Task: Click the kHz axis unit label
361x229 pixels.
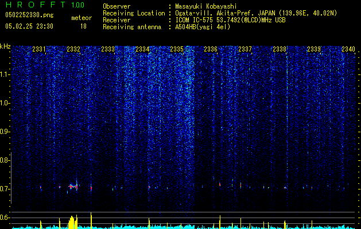Action: [x=5, y=46]
